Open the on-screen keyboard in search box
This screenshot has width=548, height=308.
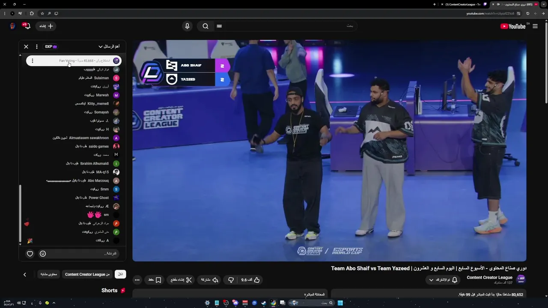click(219, 26)
